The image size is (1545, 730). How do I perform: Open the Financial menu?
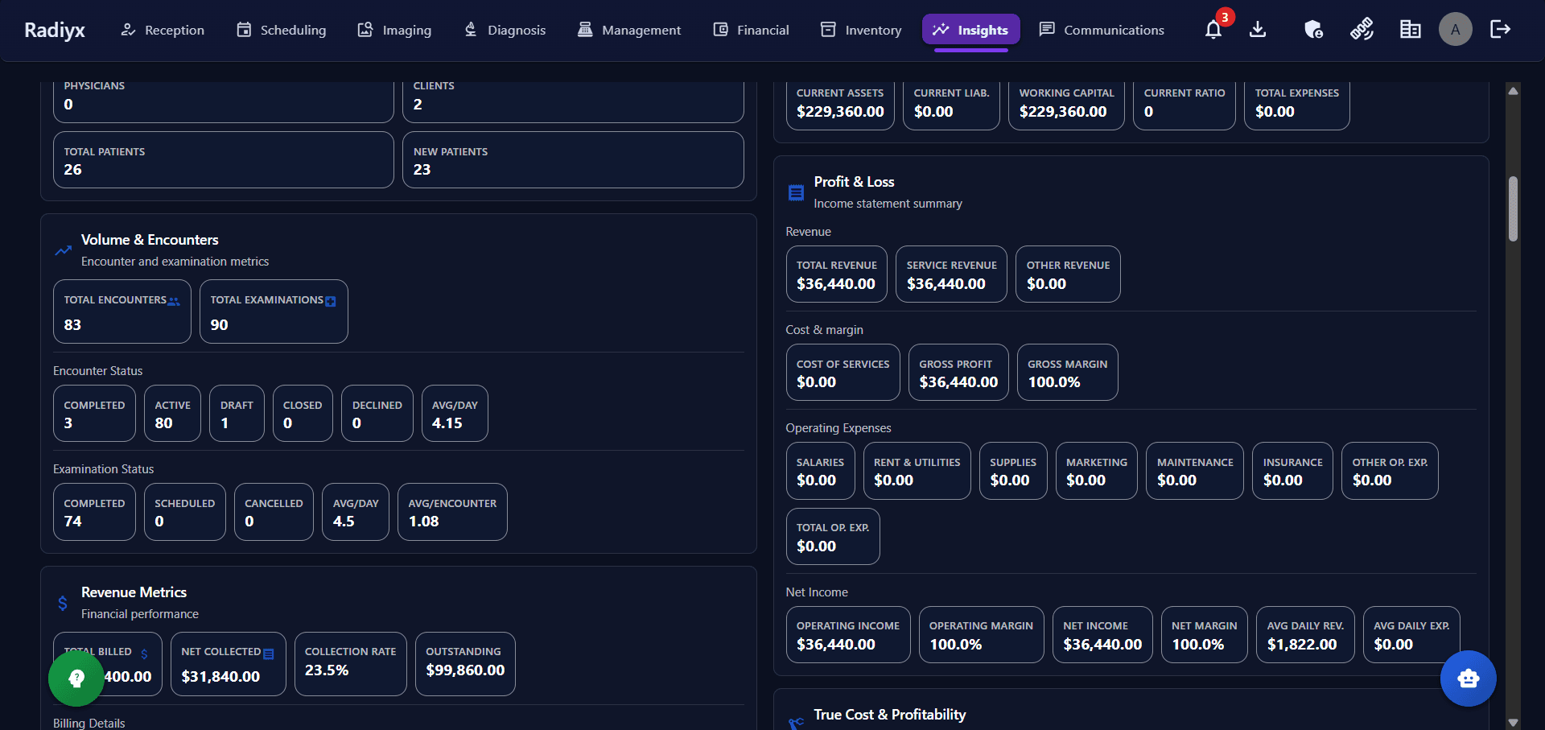click(752, 30)
